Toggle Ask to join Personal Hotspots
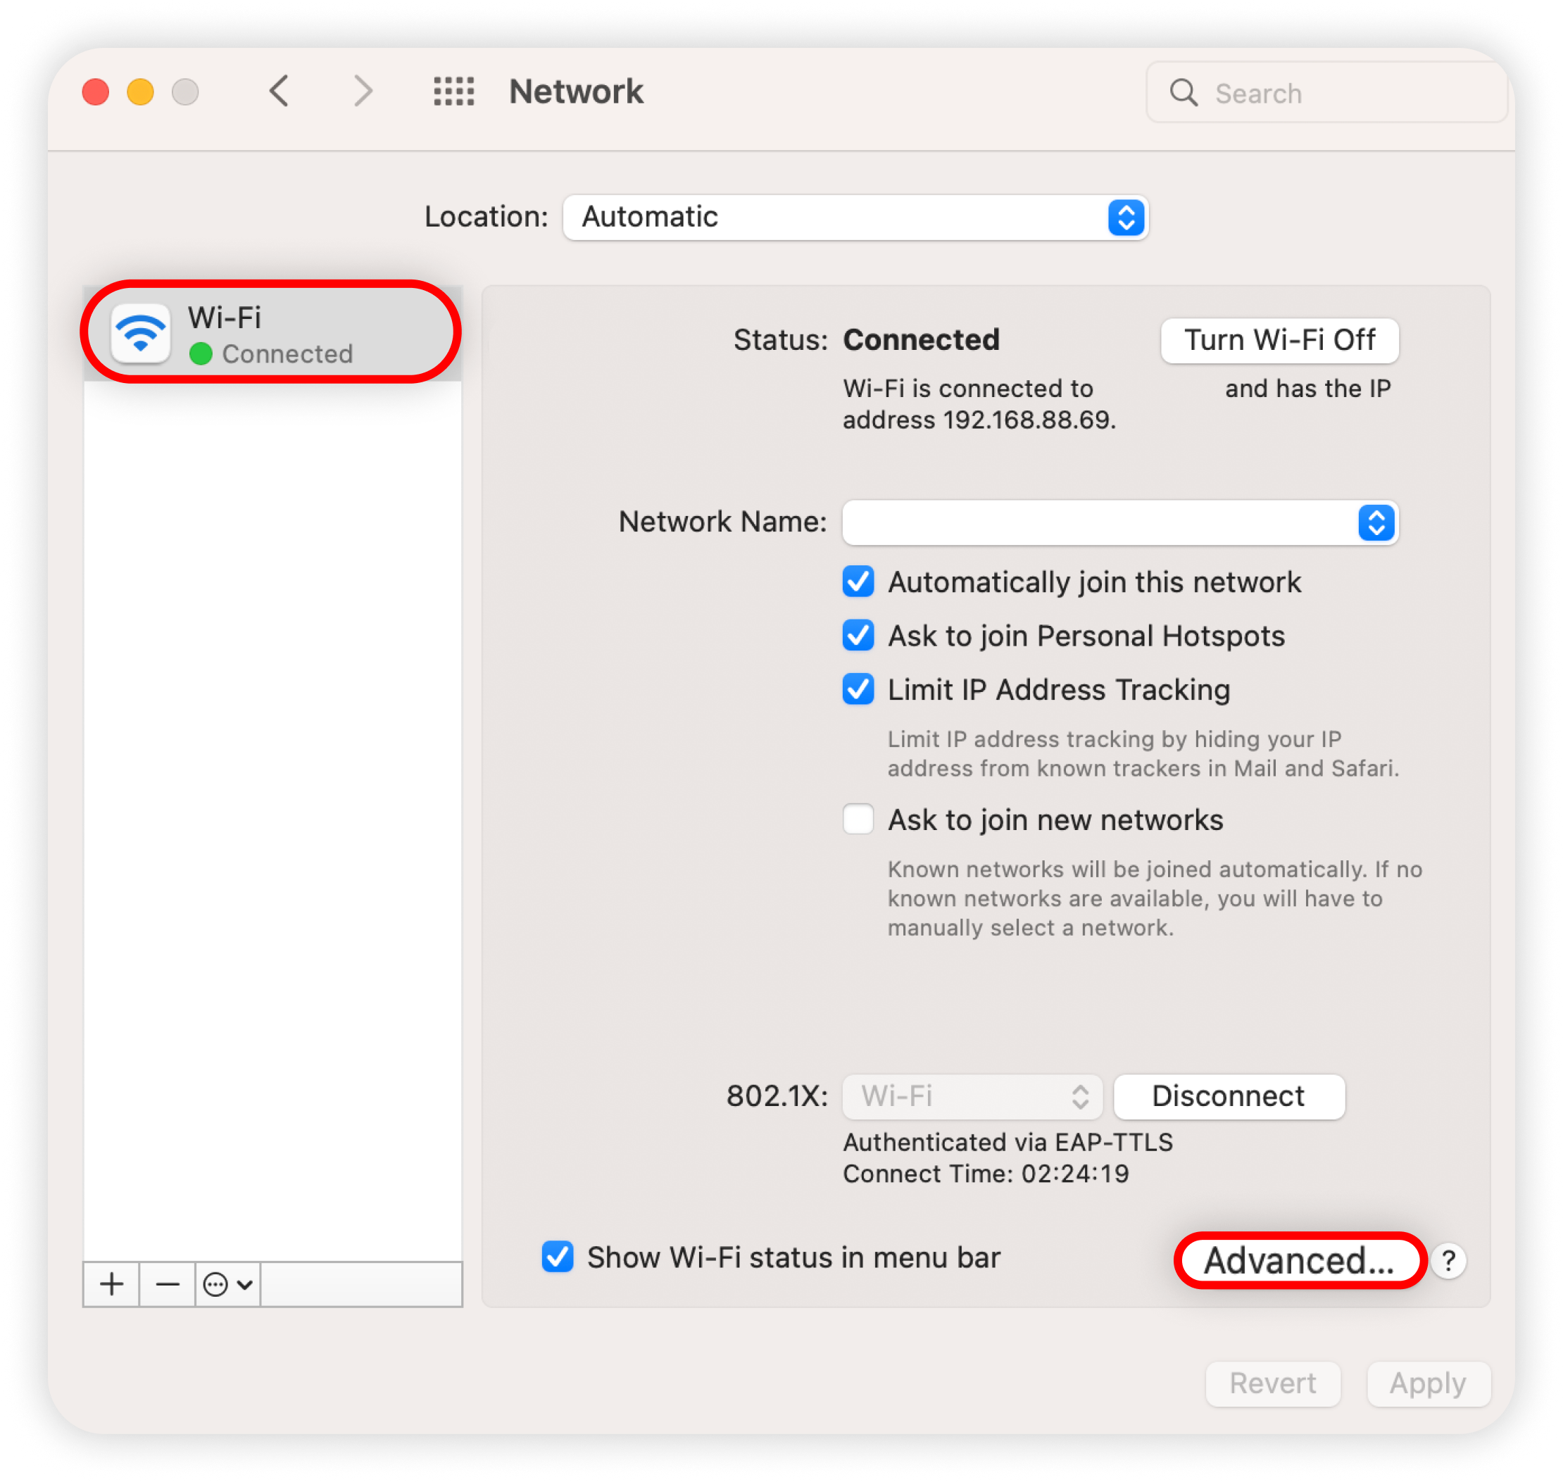Screen dimensions: 1563x1482 pyautogui.click(x=858, y=636)
